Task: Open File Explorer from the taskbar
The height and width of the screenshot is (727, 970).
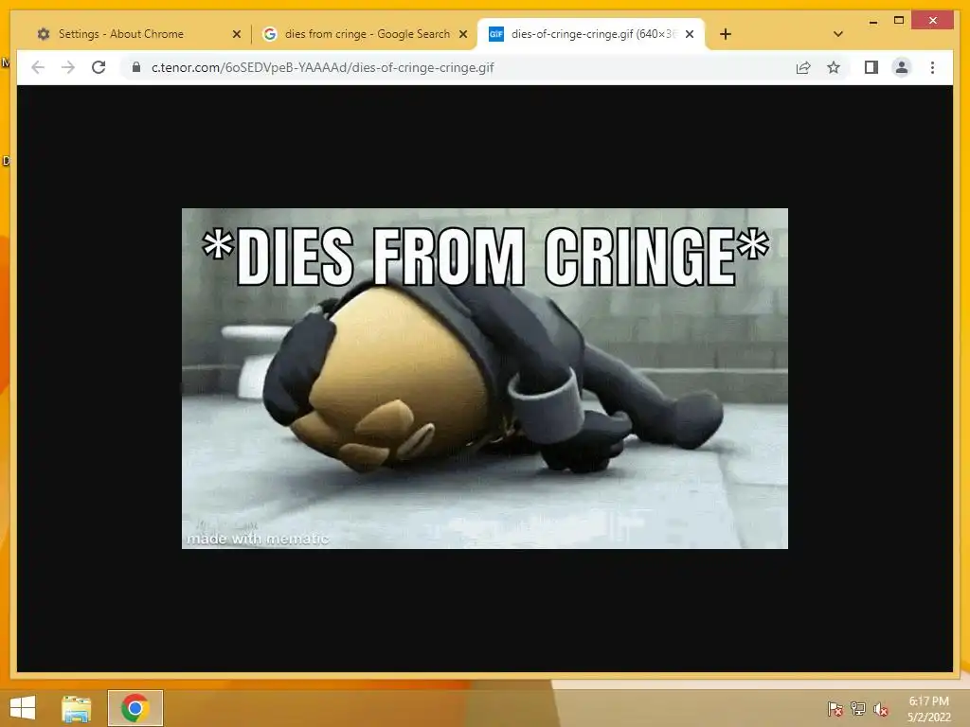Action: coord(76,708)
